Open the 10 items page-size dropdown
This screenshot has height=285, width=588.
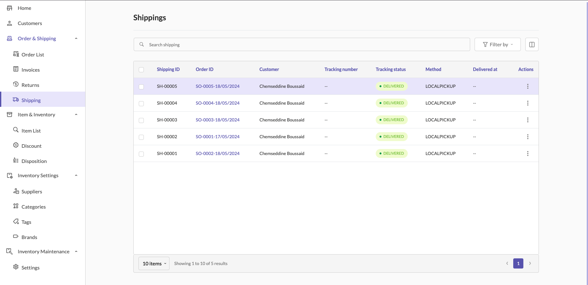tap(154, 263)
